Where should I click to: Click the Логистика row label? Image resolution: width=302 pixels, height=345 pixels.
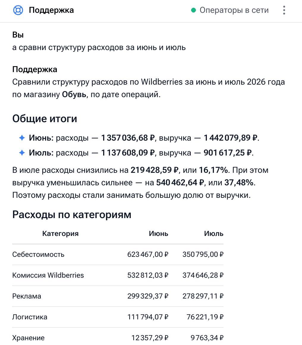[30, 317]
